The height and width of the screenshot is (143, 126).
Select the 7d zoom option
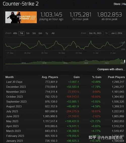click(x=21, y=33)
